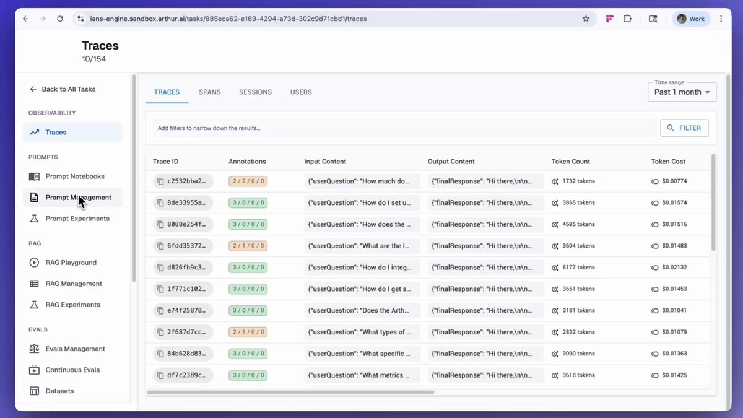Open the RAG Playground sidebar item
The width and height of the screenshot is (743, 418).
(72, 263)
